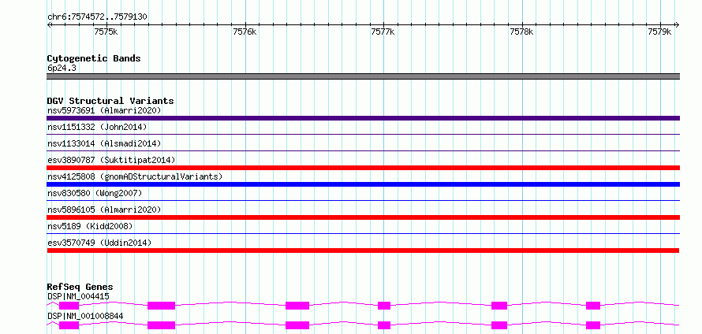Select NM_001008844 leftmost exon before 7575k

(x=69, y=325)
